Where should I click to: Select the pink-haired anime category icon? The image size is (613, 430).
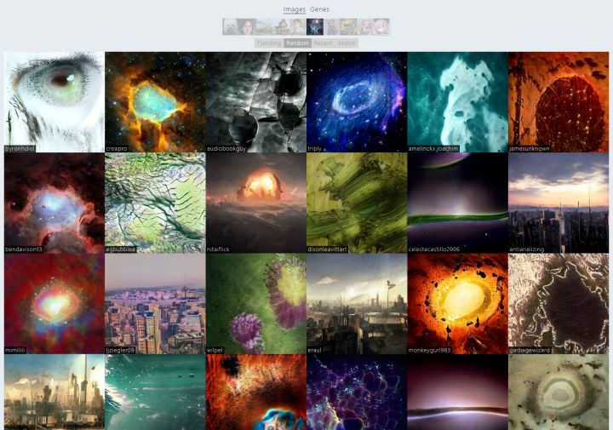click(381, 27)
